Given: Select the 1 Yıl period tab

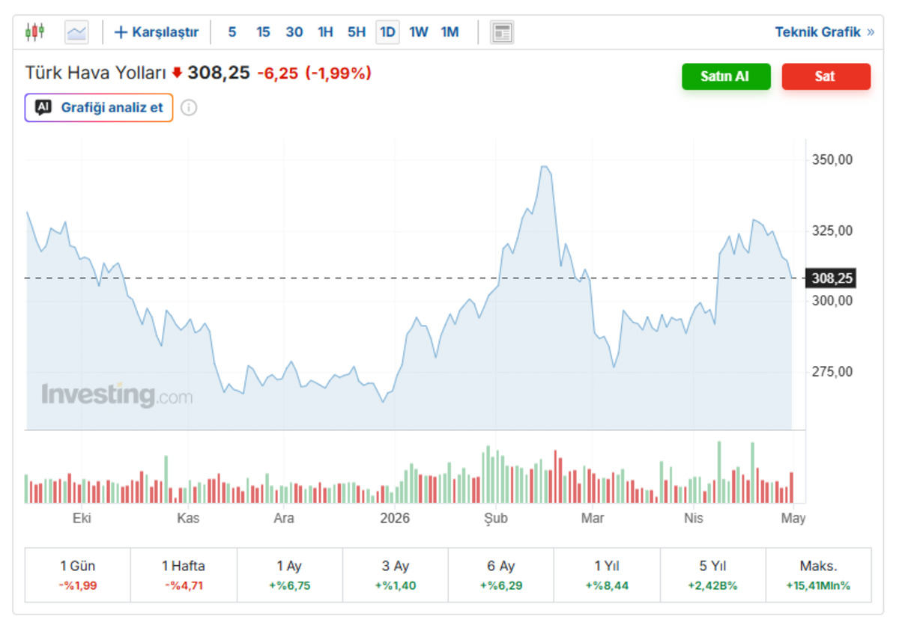Looking at the screenshot, I should 607,574.
